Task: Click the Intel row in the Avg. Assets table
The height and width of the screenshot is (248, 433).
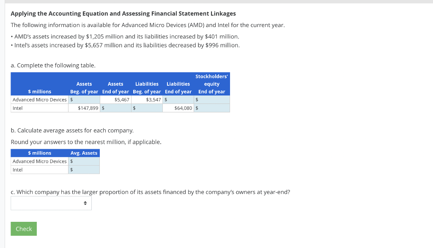Action: click(x=39, y=169)
